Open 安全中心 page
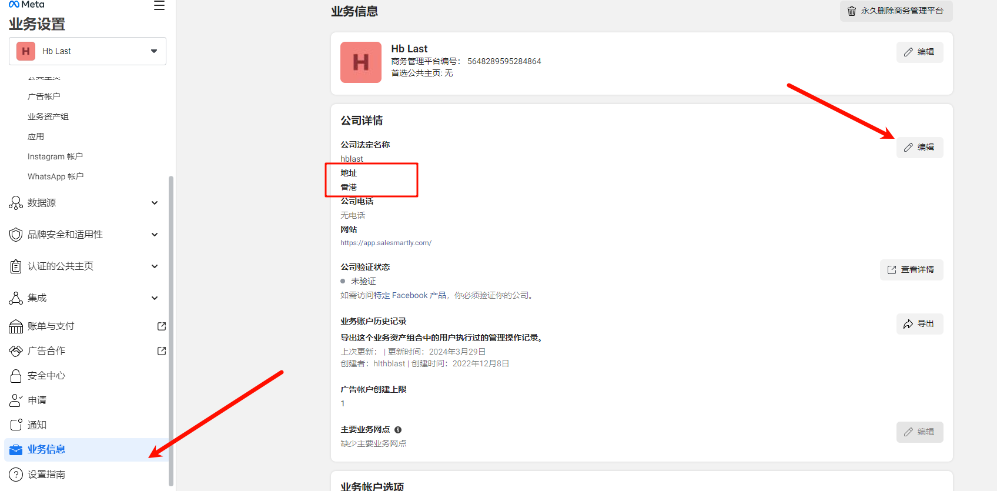Screen dimensions: 997x491 [x=46, y=376]
